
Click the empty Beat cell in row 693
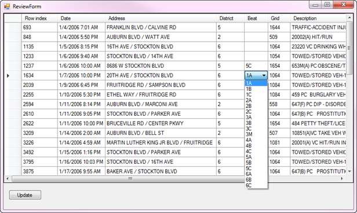coord(256,28)
